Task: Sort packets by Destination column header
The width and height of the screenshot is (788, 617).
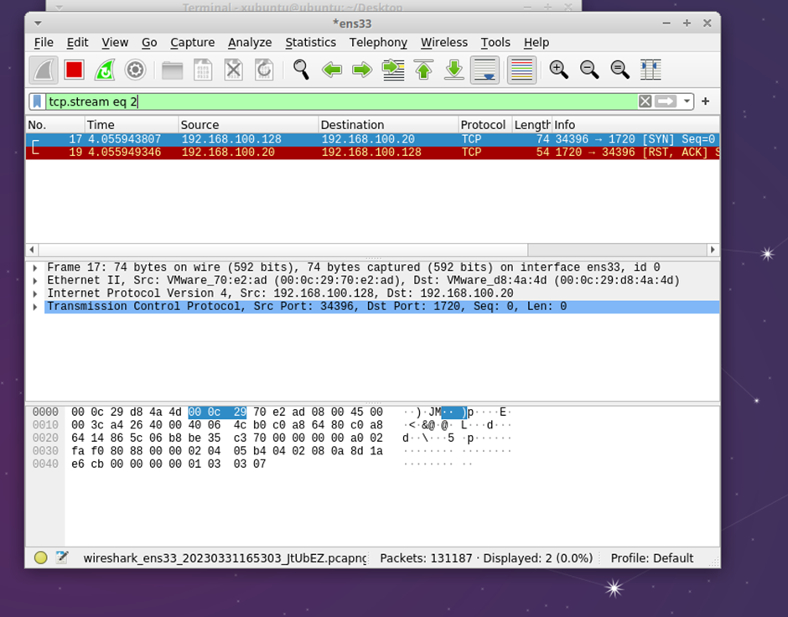Action: [x=388, y=125]
